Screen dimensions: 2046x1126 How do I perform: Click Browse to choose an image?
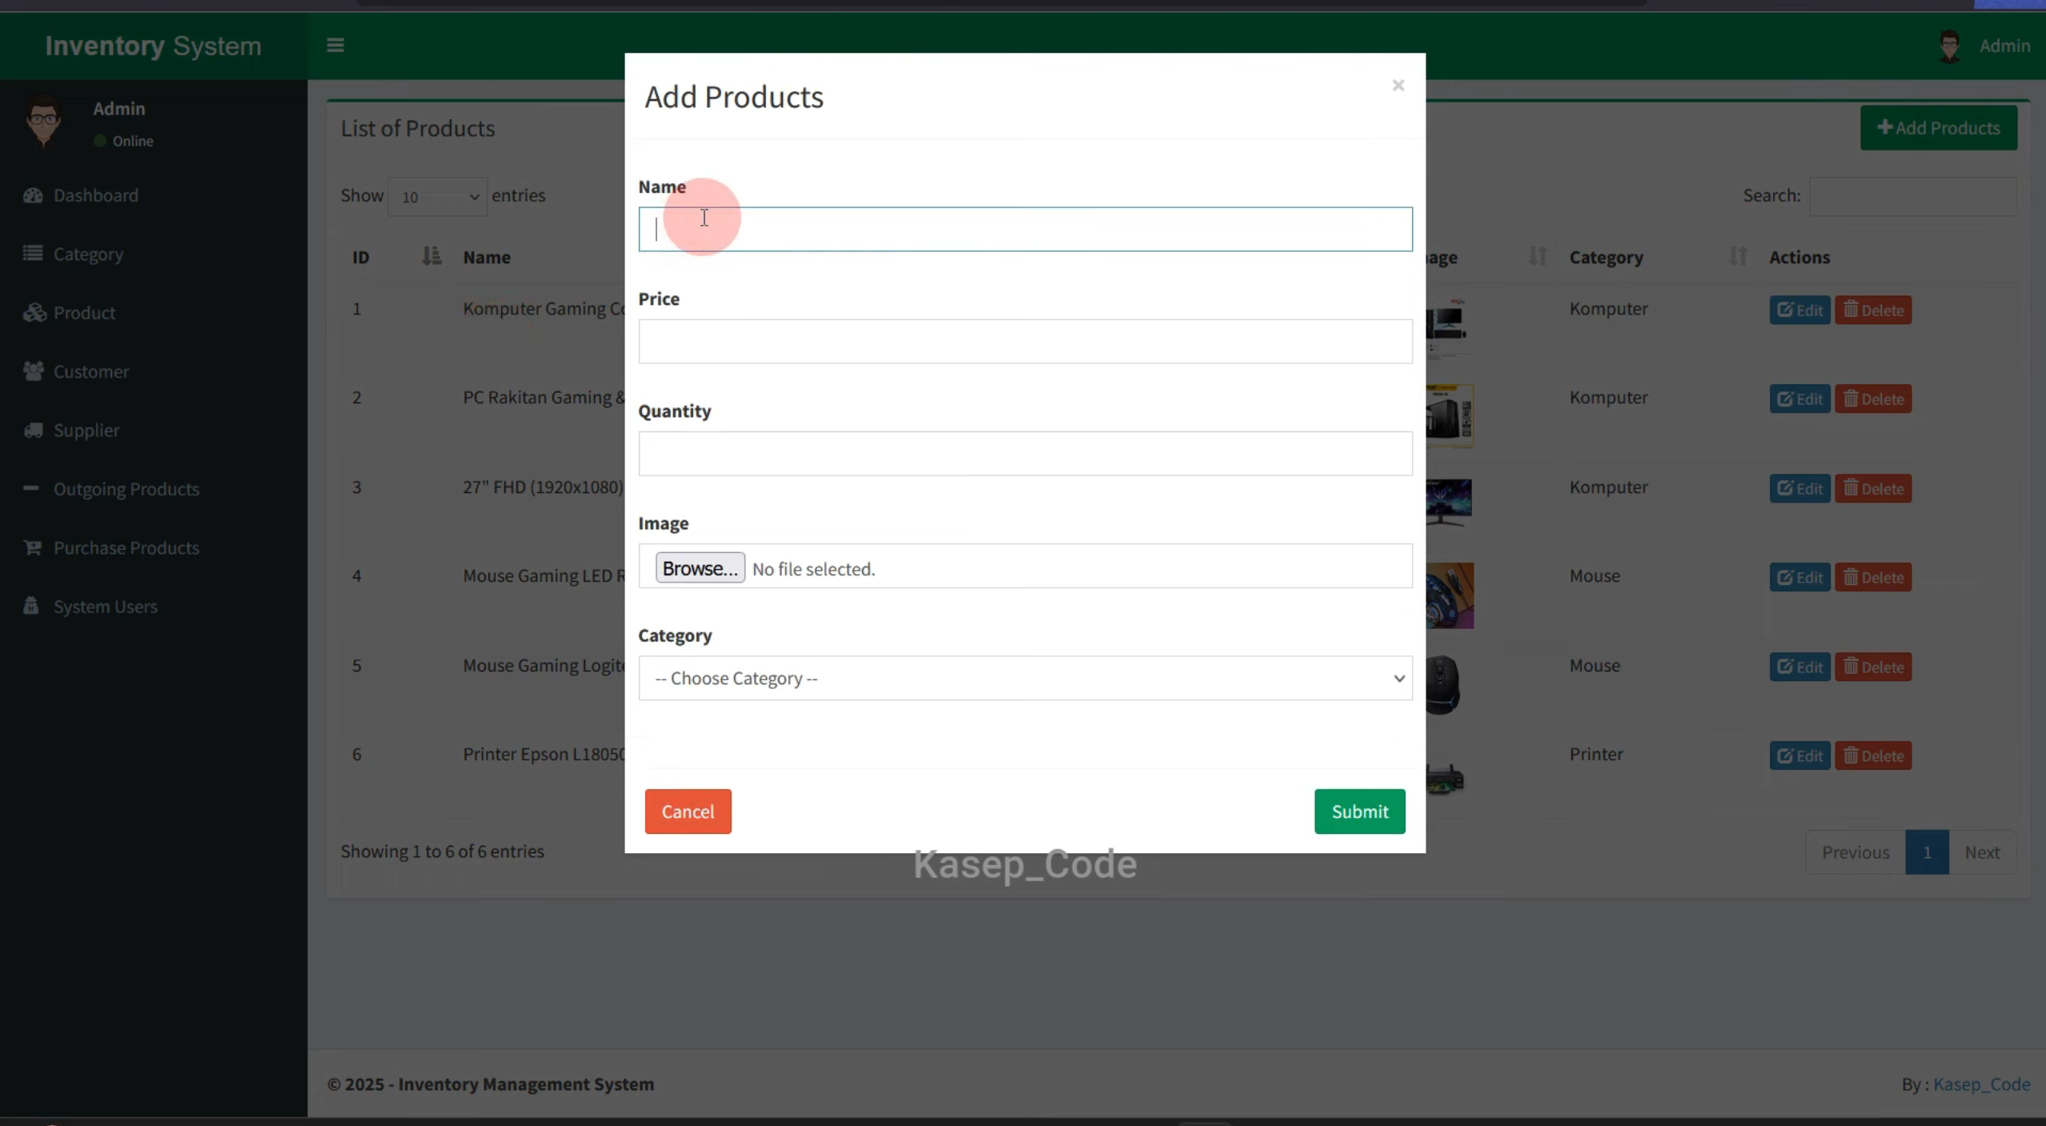point(700,568)
